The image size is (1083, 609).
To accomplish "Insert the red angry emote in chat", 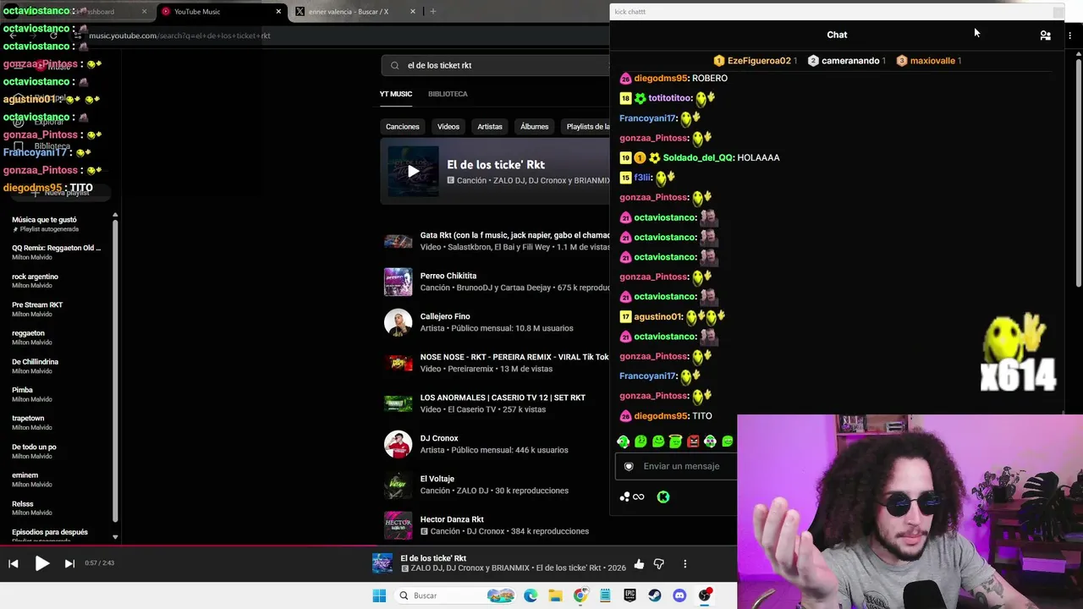I will (x=693, y=442).
